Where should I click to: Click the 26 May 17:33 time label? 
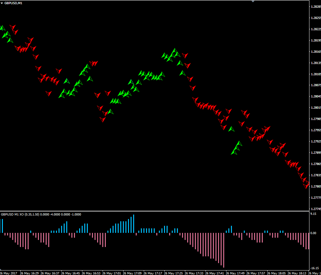pyautogui.click(x=194, y=273)
